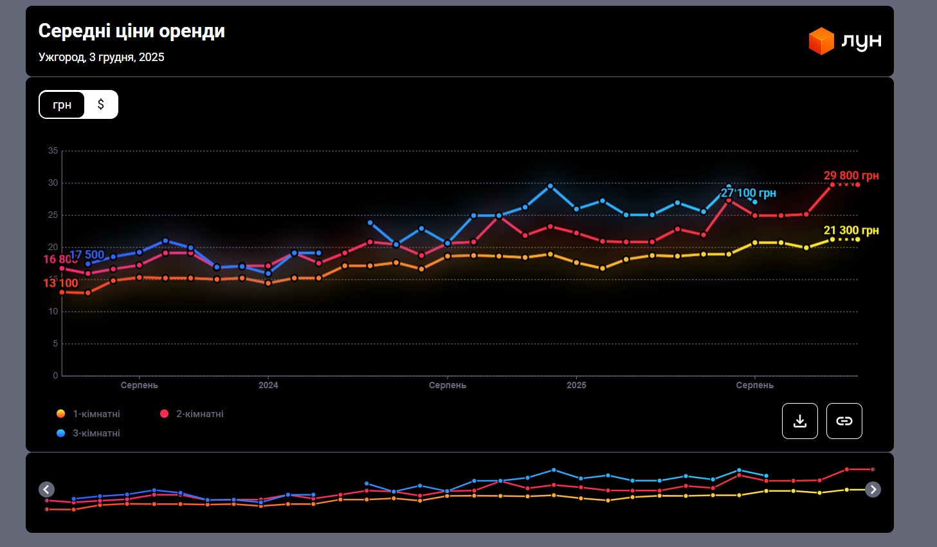The image size is (937, 547).
Task: Click the blue 3-кімнатні legend dot
Action: pyautogui.click(x=60, y=433)
